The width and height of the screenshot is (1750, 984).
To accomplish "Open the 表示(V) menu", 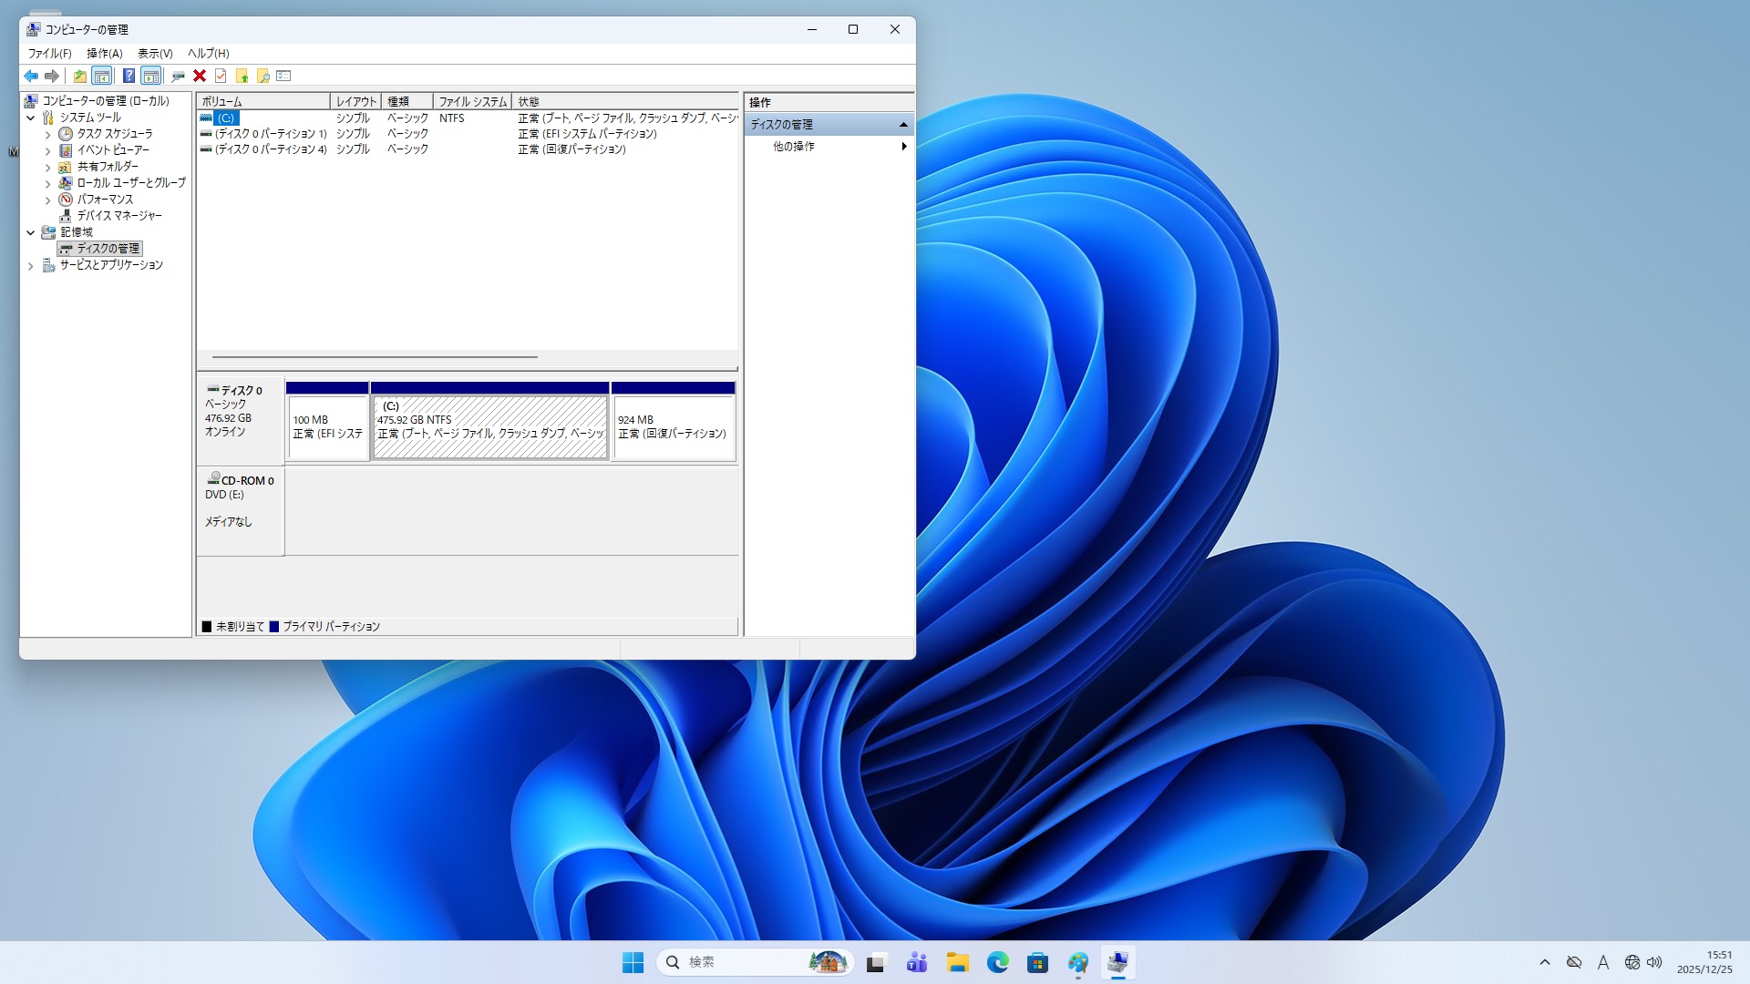I will pyautogui.click(x=155, y=53).
